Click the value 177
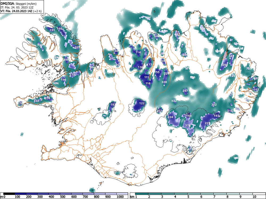The image size is (266, 199). pos(149,65)
